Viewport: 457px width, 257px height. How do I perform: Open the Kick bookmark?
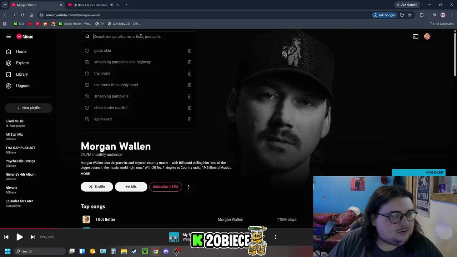click(x=19, y=24)
